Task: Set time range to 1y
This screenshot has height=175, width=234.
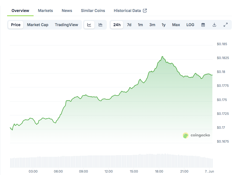Action: click(x=164, y=25)
